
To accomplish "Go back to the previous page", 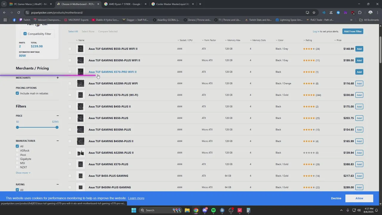I will point(4,13).
